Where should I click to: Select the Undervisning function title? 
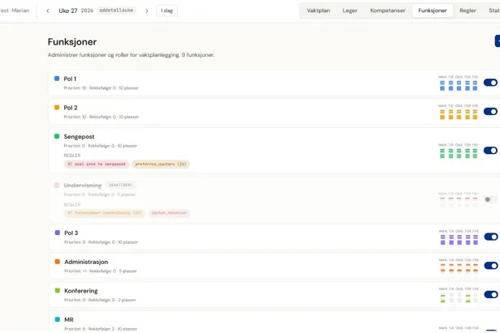coord(83,186)
